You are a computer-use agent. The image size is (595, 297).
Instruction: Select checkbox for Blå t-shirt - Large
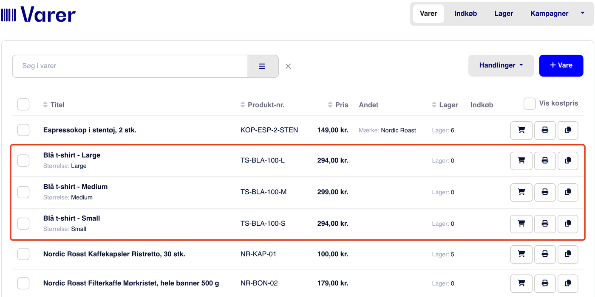click(x=23, y=161)
